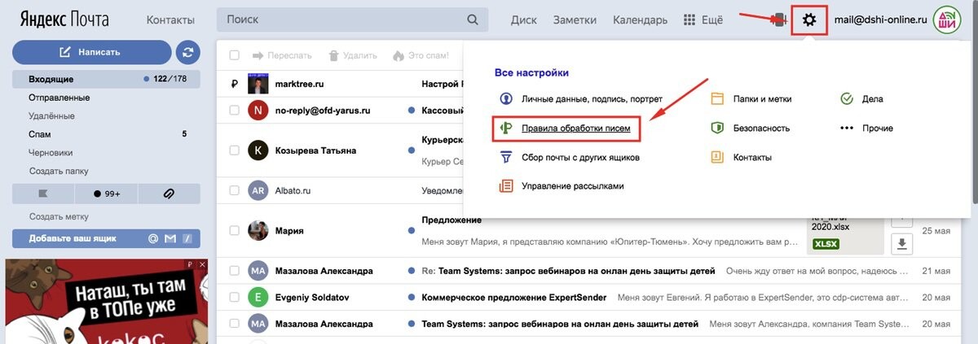Viewport: 978px width, 344px height.
Task: Open Контакты in the header
Action: click(170, 20)
